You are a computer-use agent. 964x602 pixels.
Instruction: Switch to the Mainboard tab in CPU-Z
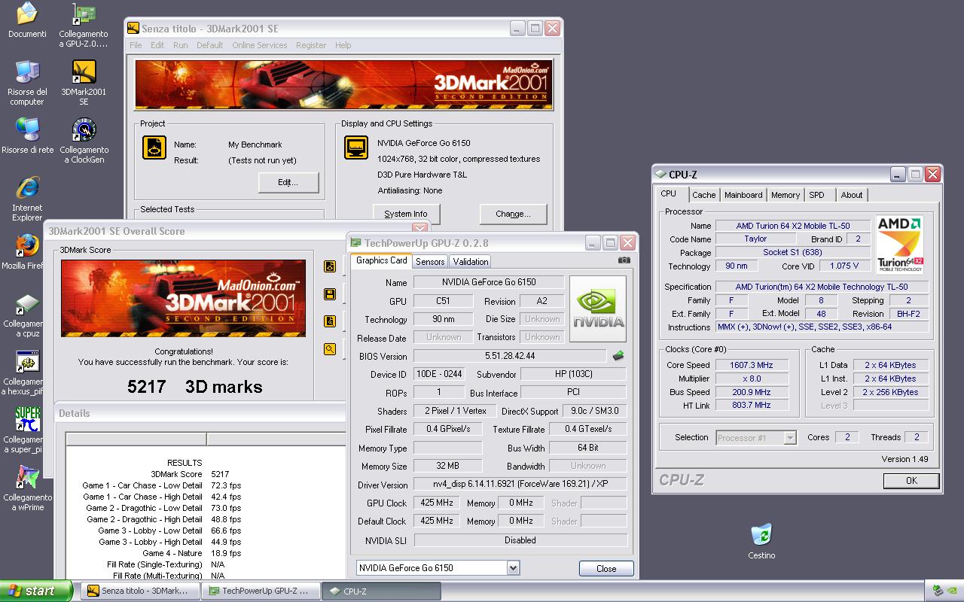(743, 195)
